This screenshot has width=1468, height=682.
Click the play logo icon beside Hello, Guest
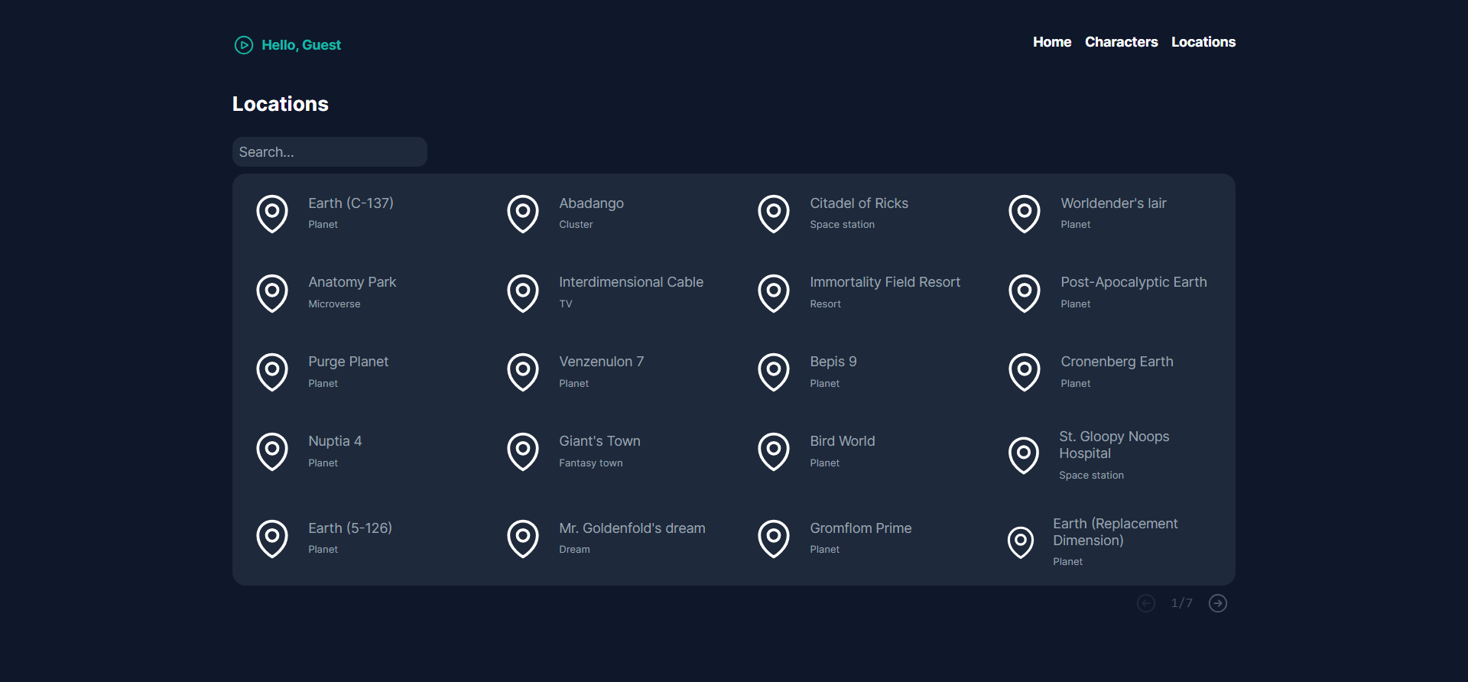tap(243, 45)
